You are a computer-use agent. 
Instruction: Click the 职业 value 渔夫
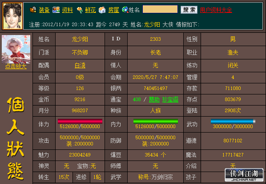point(233,53)
